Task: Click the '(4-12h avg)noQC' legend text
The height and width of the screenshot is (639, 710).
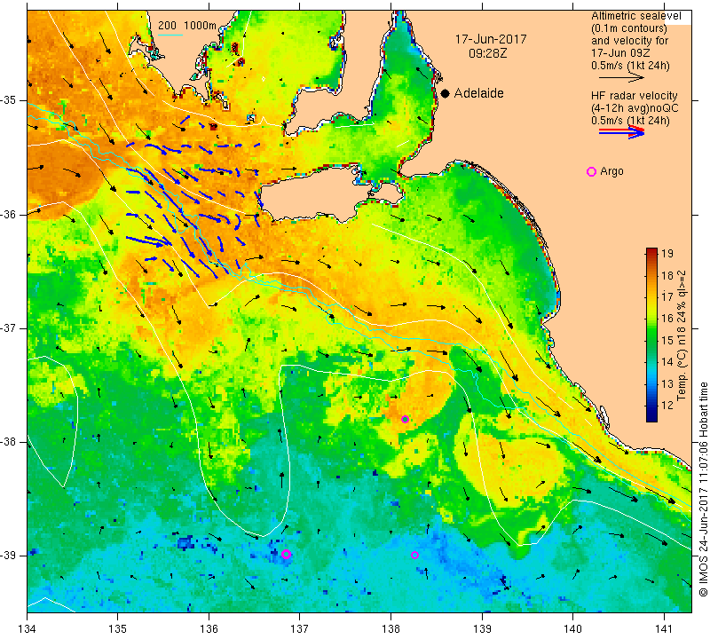Action: (x=635, y=108)
